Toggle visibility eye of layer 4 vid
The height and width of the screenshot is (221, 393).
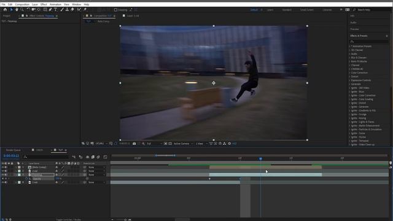[x=2, y=182]
